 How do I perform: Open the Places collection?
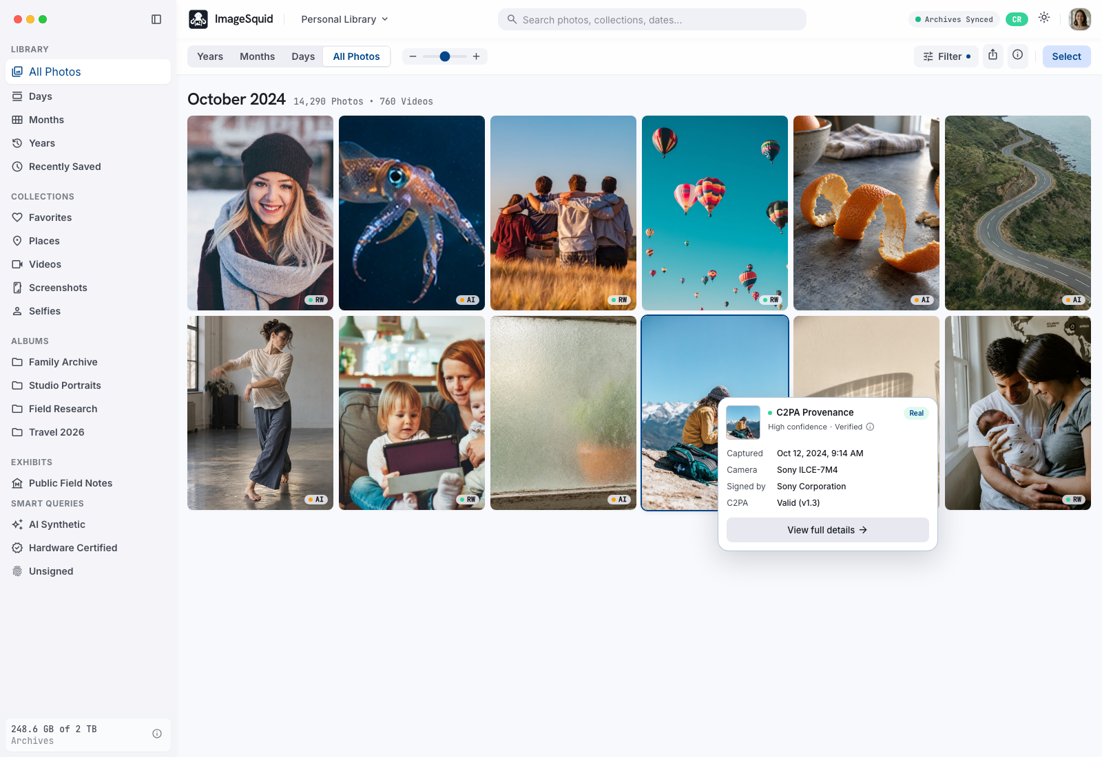pos(88,241)
